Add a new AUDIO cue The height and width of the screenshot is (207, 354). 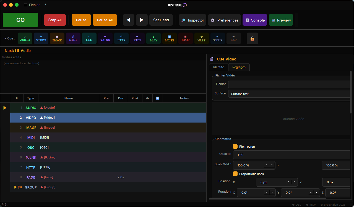[x=25, y=38]
